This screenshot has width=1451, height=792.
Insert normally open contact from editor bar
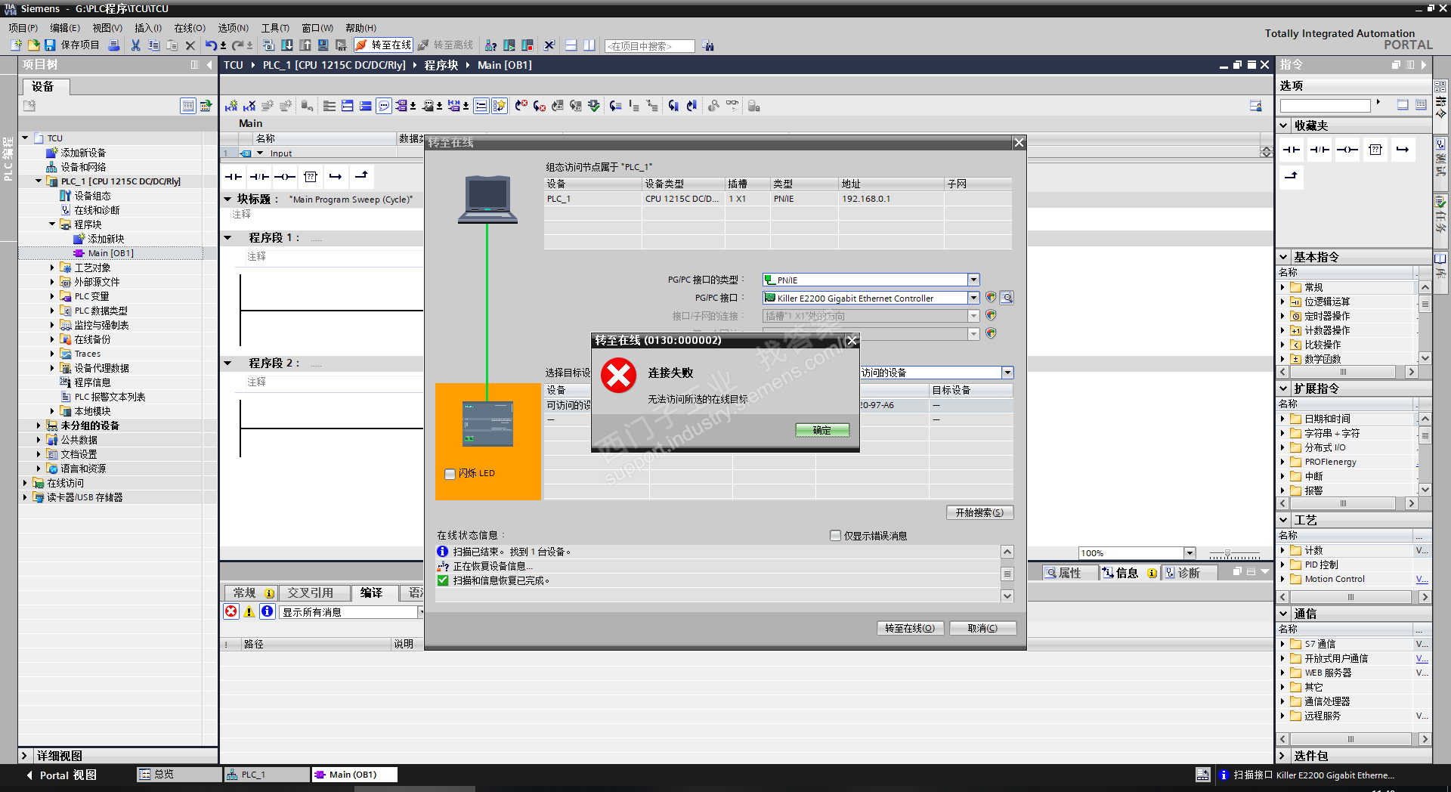click(234, 177)
